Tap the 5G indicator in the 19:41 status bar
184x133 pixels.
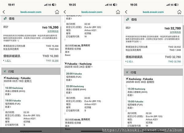50,5
